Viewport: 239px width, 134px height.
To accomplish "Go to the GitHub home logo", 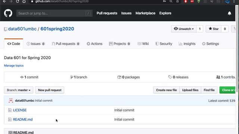I will click(x=8, y=13).
